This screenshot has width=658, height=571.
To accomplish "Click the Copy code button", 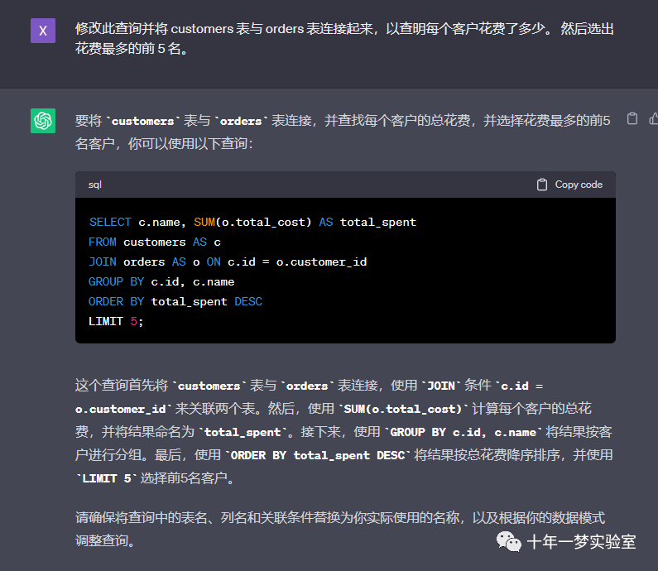I will click(x=569, y=185).
